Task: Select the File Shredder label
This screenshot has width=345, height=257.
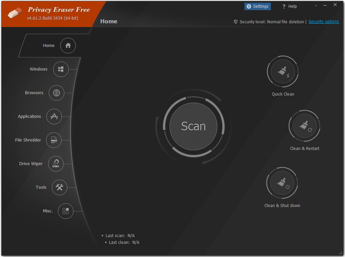Action: pos(28,140)
